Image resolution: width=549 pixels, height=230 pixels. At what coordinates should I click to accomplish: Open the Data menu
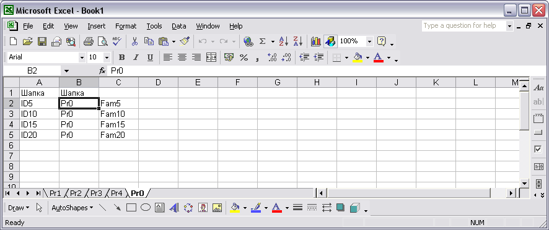pos(179,26)
